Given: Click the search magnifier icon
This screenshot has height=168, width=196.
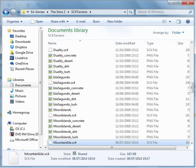Looking at the screenshot, I should pyautogui.click(x=190, y=12).
